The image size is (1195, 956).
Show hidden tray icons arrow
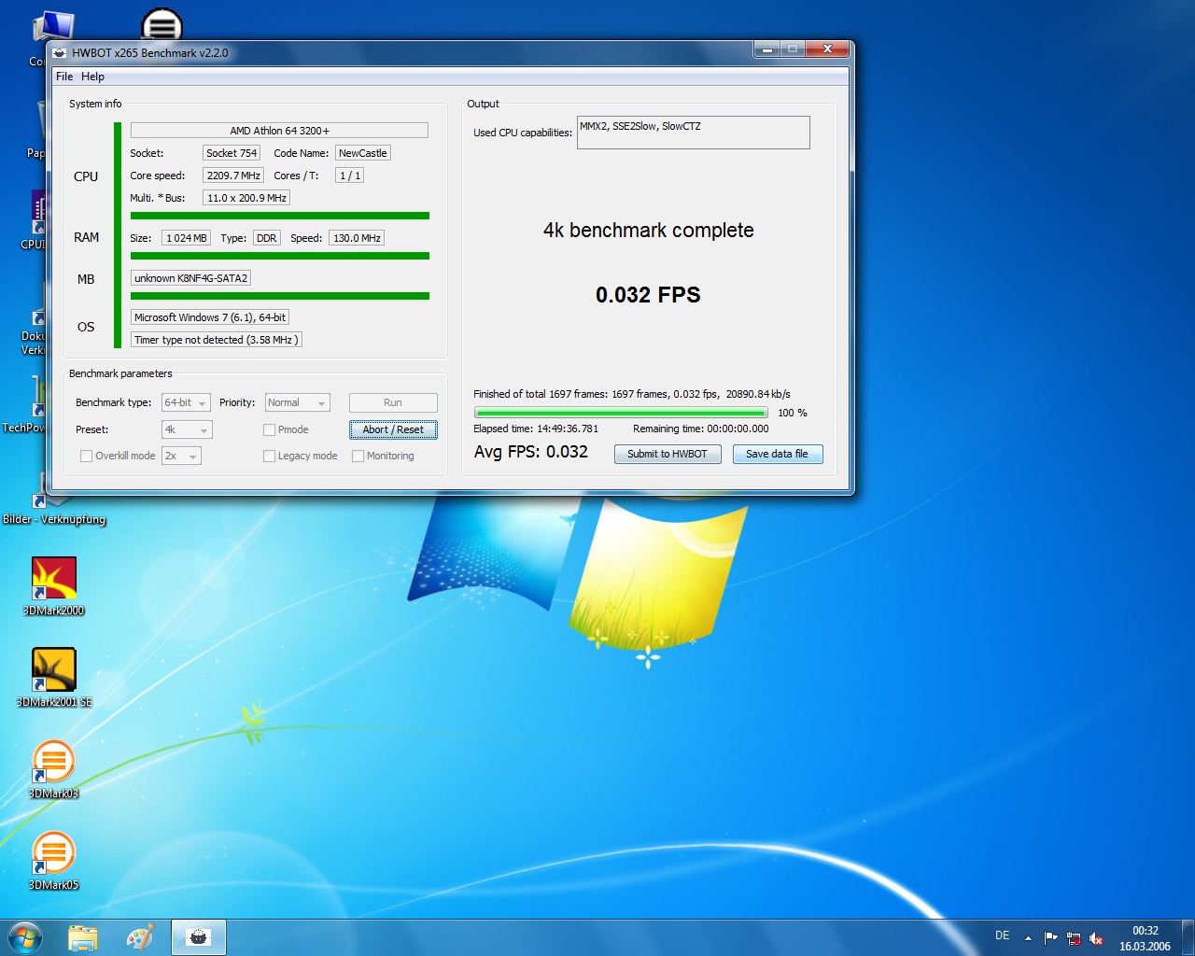(1028, 938)
